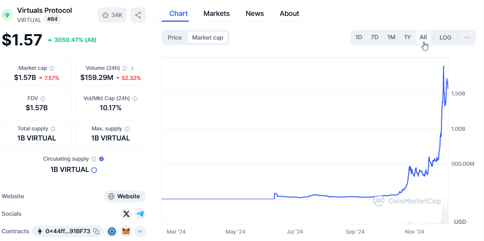Switch to the Markets tab
The height and width of the screenshot is (241, 484).
click(x=216, y=14)
